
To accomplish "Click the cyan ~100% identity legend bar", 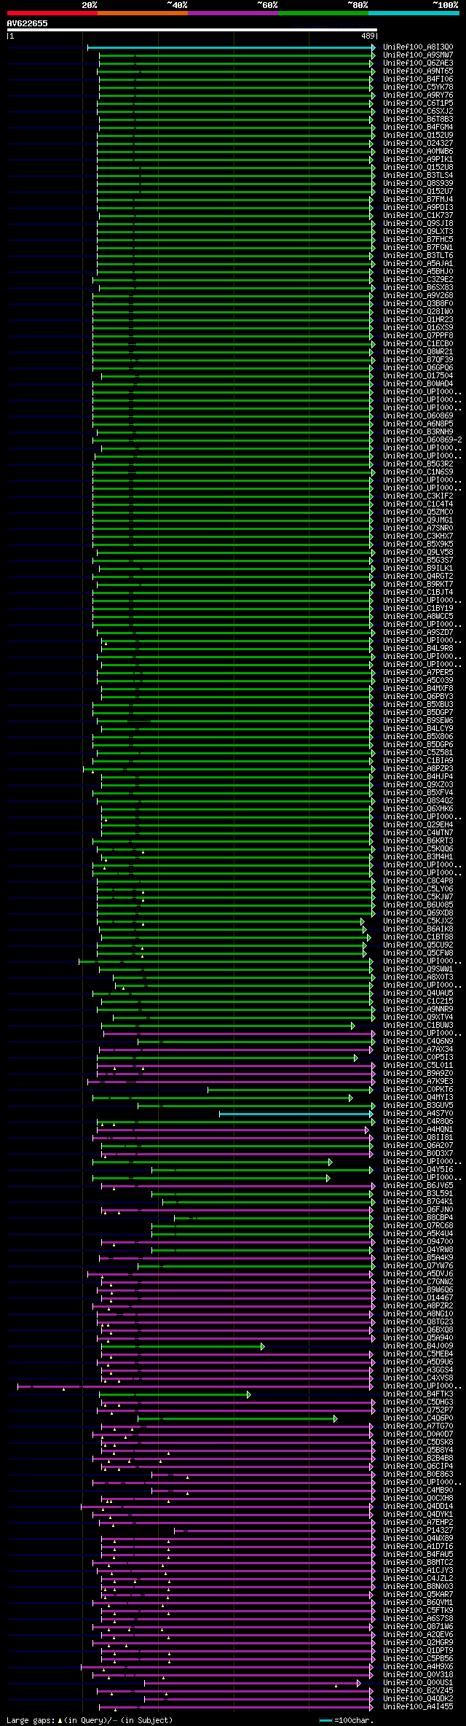I will [414, 12].
